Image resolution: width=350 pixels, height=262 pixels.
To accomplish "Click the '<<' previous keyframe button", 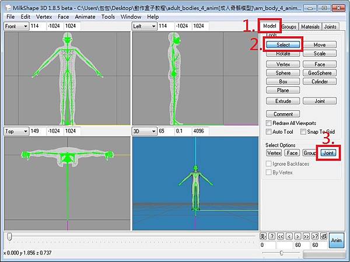I will click(x=281, y=236).
